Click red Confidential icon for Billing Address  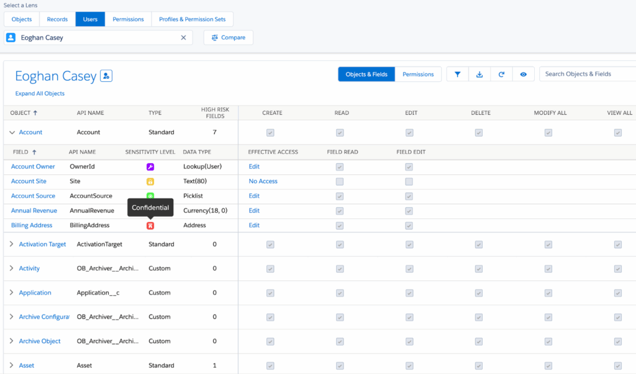(150, 226)
